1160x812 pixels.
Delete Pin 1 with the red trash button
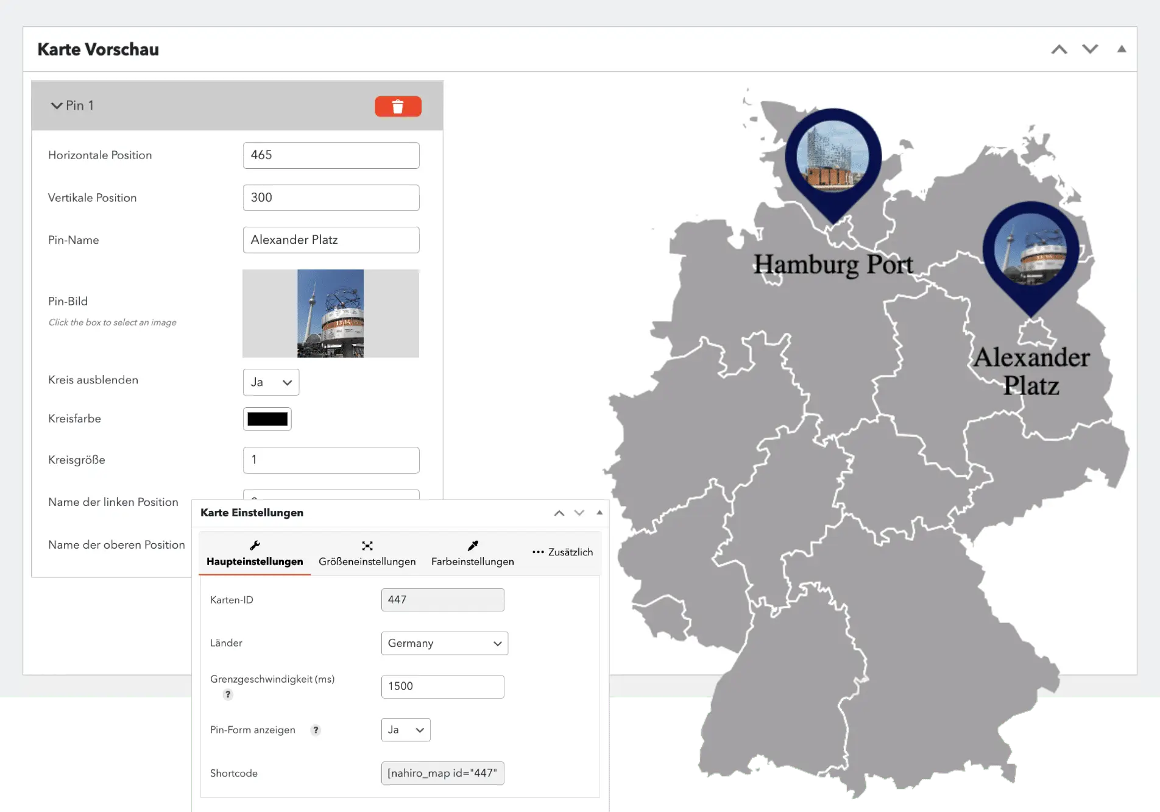coord(398,107)
